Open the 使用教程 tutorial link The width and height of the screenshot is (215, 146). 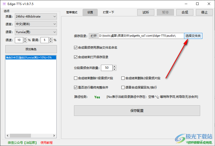click(47, 143)
